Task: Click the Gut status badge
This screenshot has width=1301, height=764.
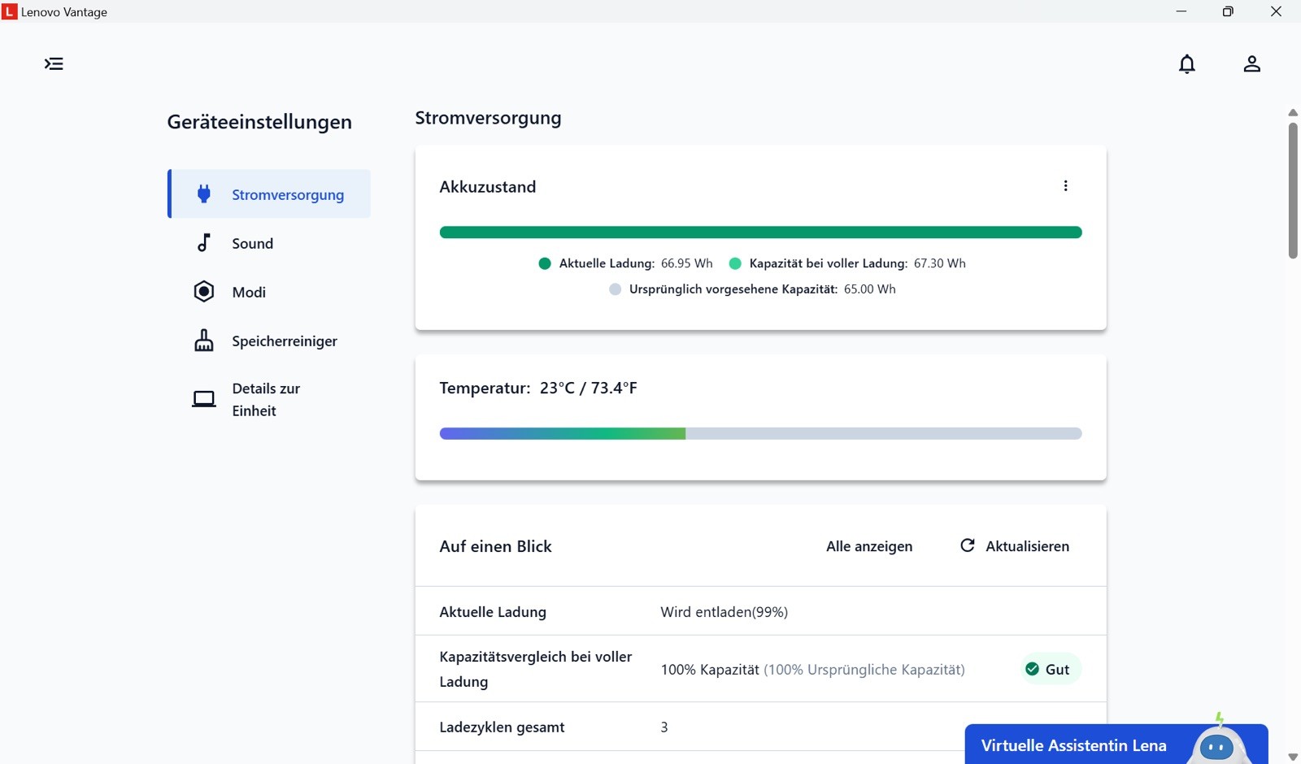Action: pos(1051,669)
